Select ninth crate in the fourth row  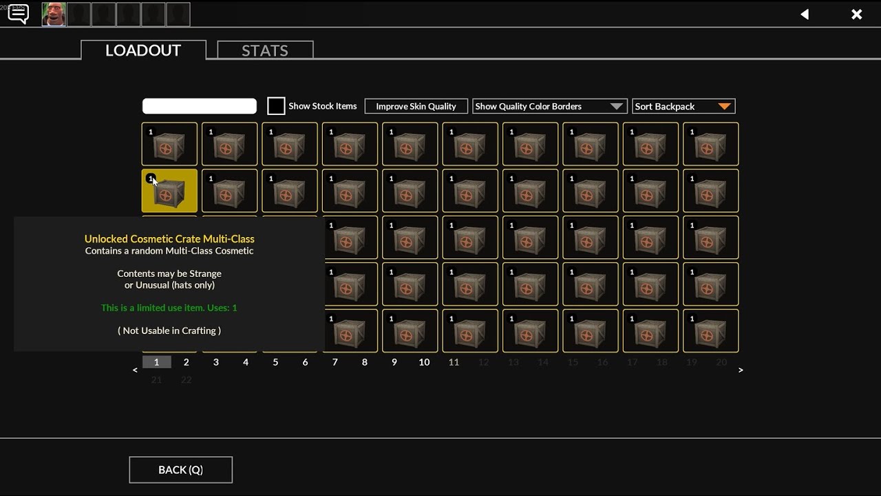pos(650,284)
